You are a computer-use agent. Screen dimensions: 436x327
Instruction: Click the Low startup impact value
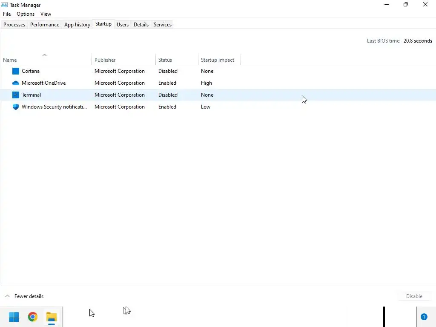pyautogui.click(x=206, y=107)
